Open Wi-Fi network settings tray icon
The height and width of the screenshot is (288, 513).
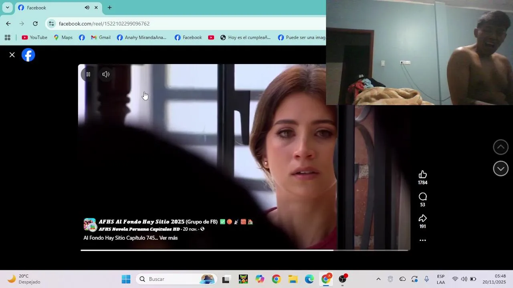(455, 279)
